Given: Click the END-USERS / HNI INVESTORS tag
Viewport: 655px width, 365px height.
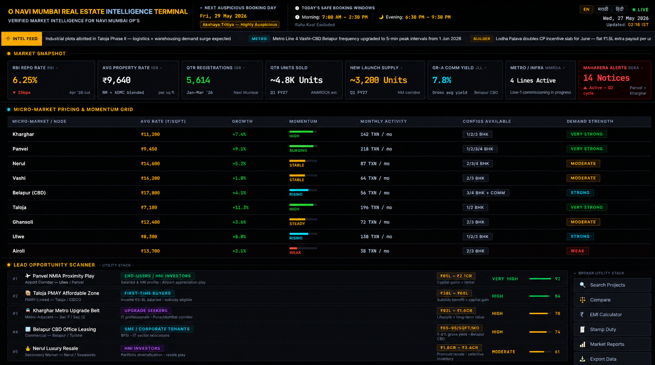Looking at the screenshot, I should tap(157, 276).
